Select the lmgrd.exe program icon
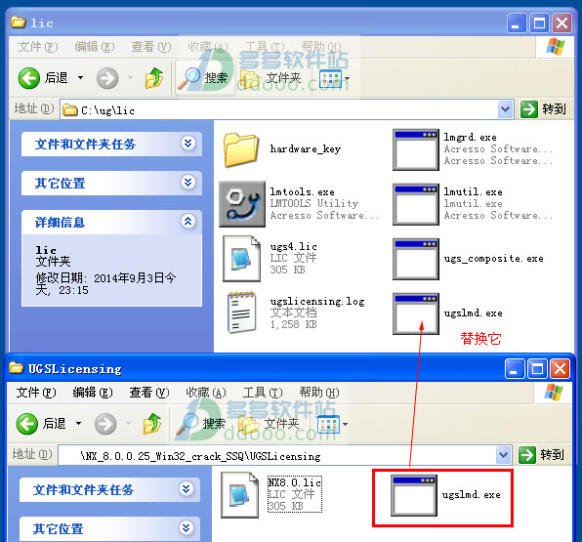Screen dimensions: 582x542 click(416, 149)
